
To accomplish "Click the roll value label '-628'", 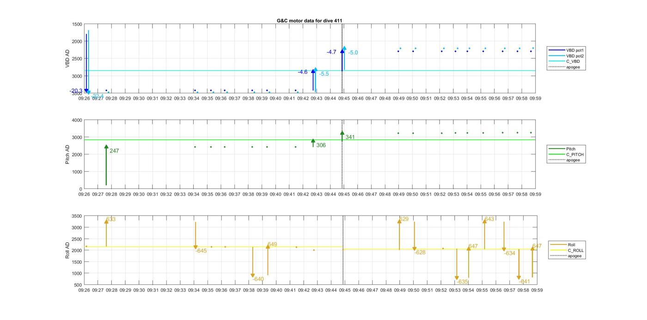I will [x=420, y=253].
